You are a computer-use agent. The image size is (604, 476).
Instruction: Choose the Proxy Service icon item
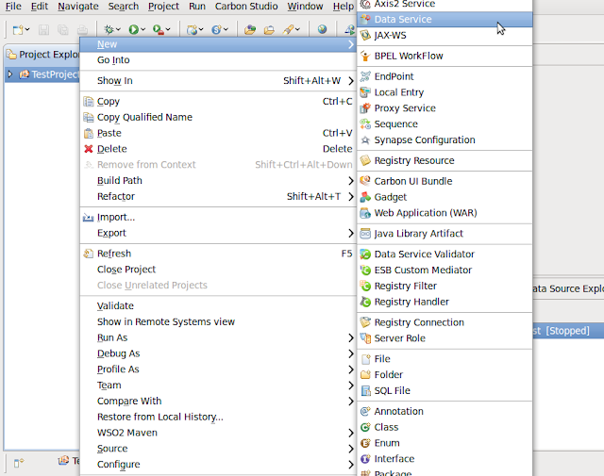point(445,108)
